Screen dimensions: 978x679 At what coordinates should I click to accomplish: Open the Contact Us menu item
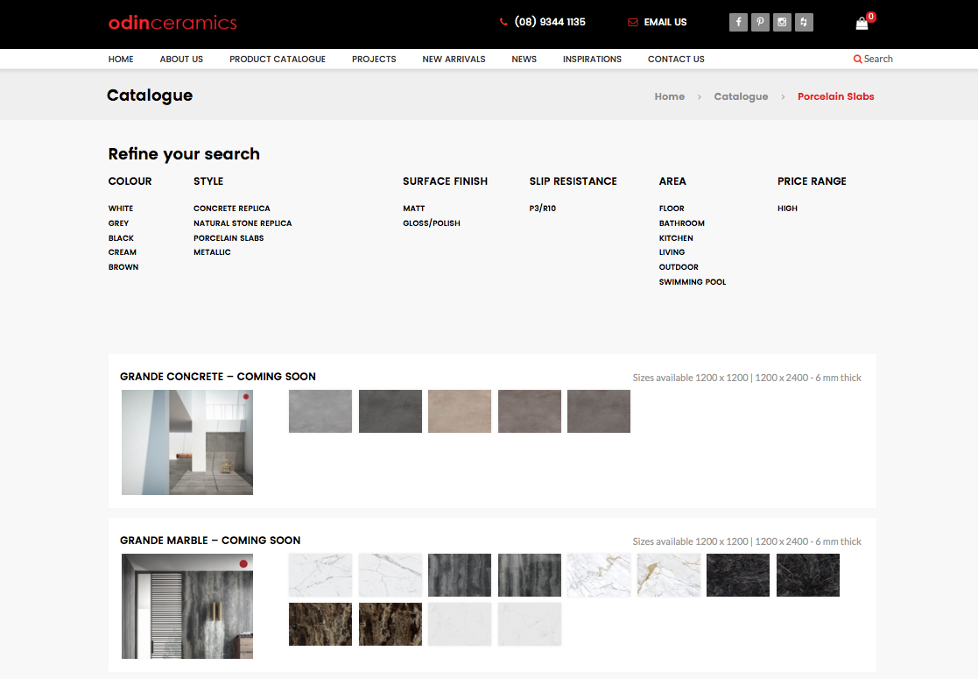(x=676, y=60)
